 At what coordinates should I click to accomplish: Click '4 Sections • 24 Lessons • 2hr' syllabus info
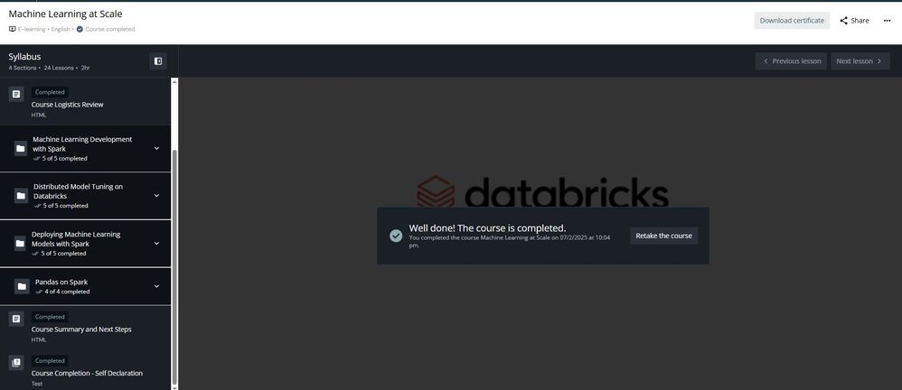point(49,68)
